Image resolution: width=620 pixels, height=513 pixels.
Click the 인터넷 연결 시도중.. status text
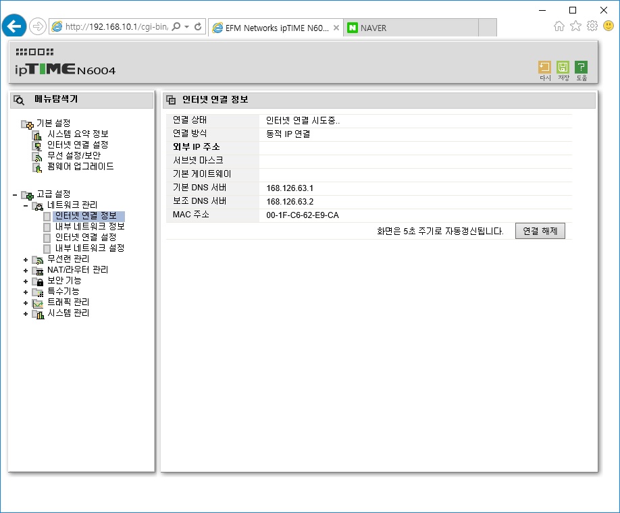coord(303,121)
